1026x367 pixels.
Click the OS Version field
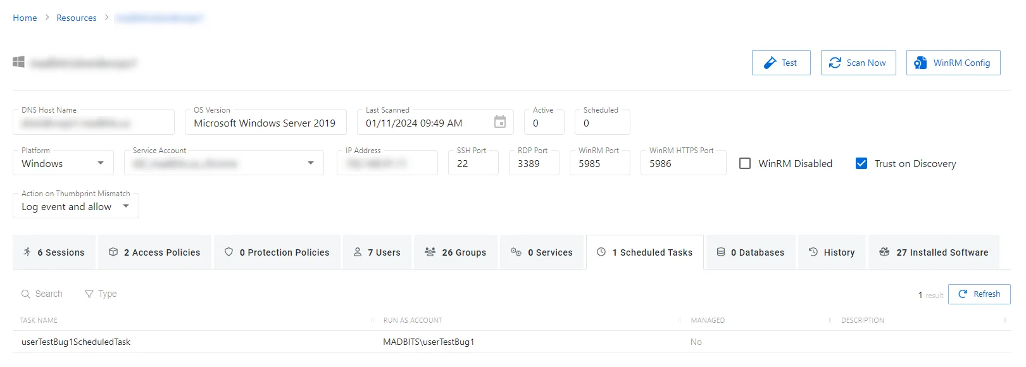pos(266,122)
